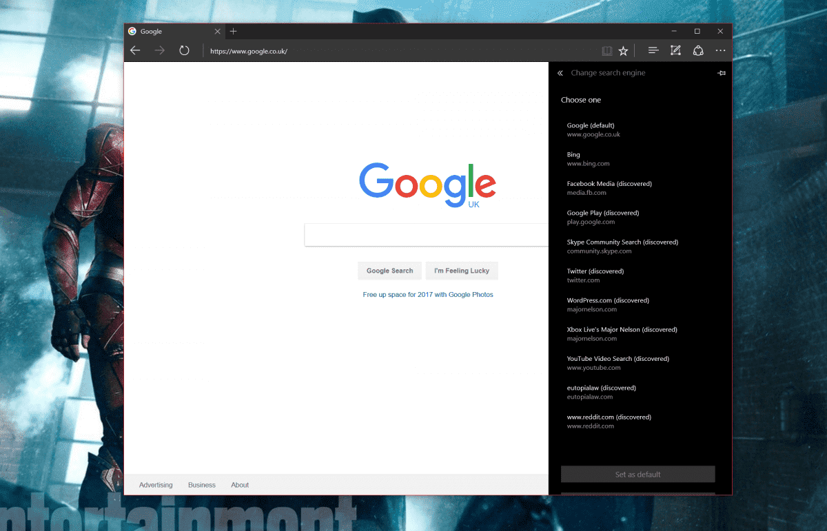Click the I'm Feeling Lucky button
This screenshot has width=827, height=531.
[462, 271]
